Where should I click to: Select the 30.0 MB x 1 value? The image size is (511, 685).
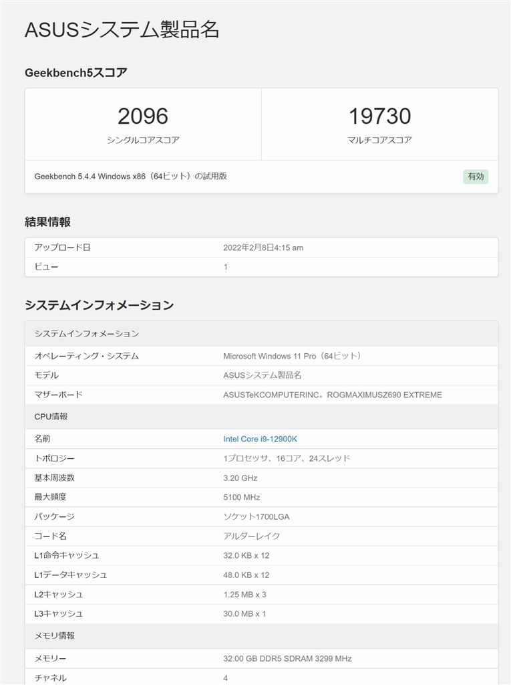coord(244,614)
